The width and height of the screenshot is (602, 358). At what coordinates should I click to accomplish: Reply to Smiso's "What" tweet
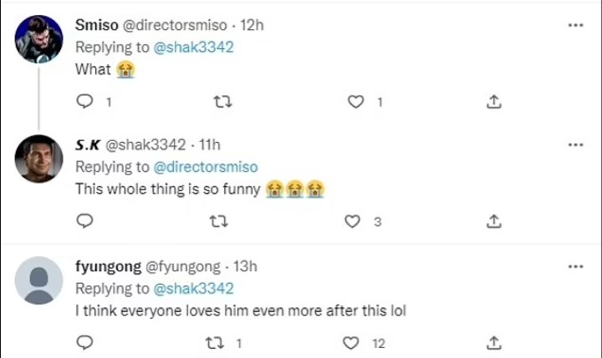pyautogui.click(x=84, y=102)
